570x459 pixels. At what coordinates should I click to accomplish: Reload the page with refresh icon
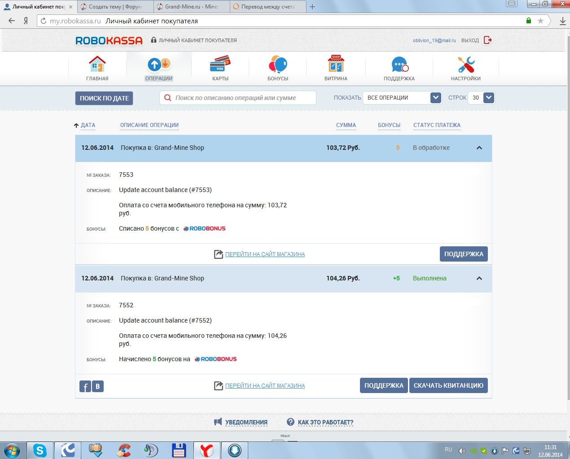point(44,21)
